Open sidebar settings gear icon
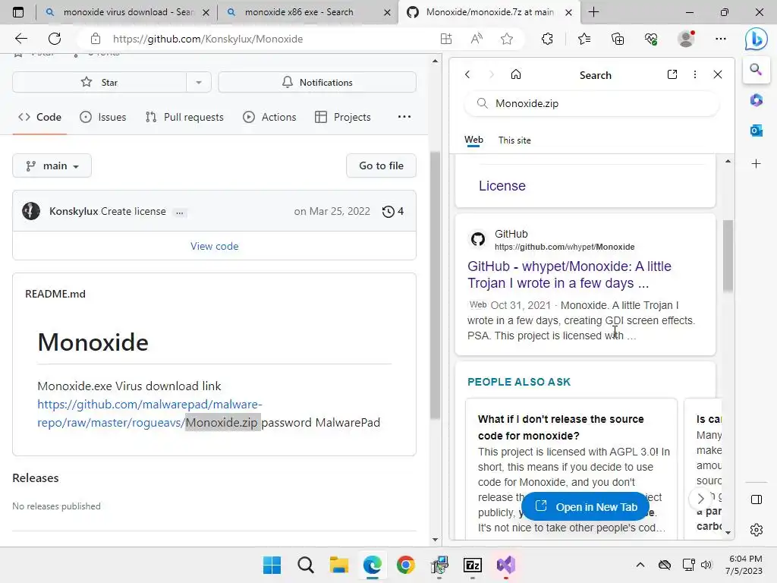The height and width of the screenshot is (583, 777). [x=757, y=530]
